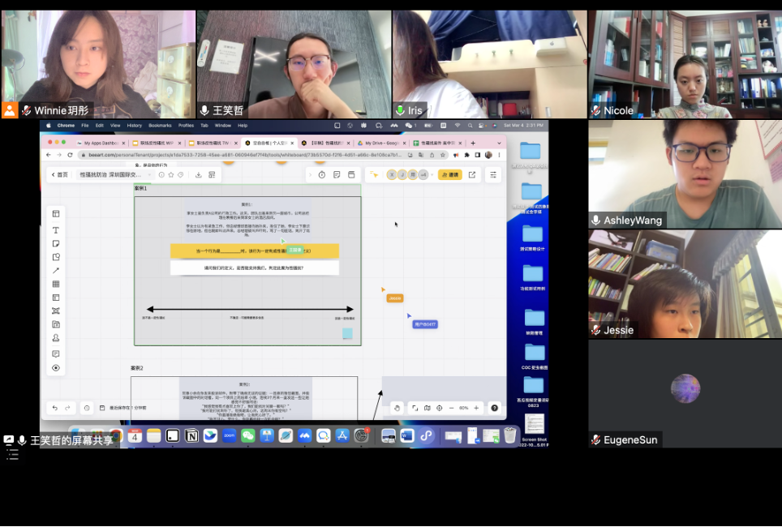
Task: Click the yellow 邀请 invite button
Action: 450,175
